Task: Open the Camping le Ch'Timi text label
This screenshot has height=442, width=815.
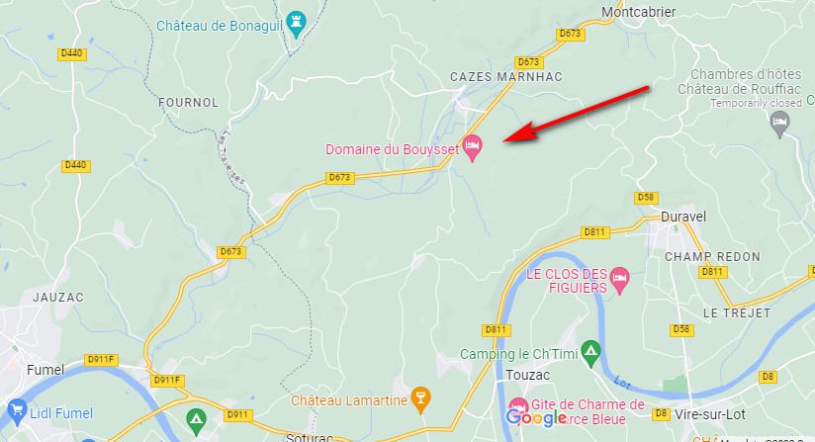Action: pos(518,354)
